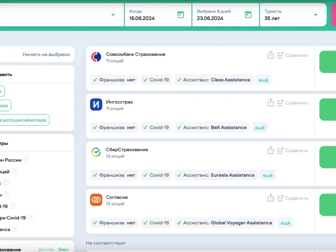The width and height of the screenshot is (336, 252).
Task: Add Совкомбанк Страхование to Сравнить
Action: (292, 55)
